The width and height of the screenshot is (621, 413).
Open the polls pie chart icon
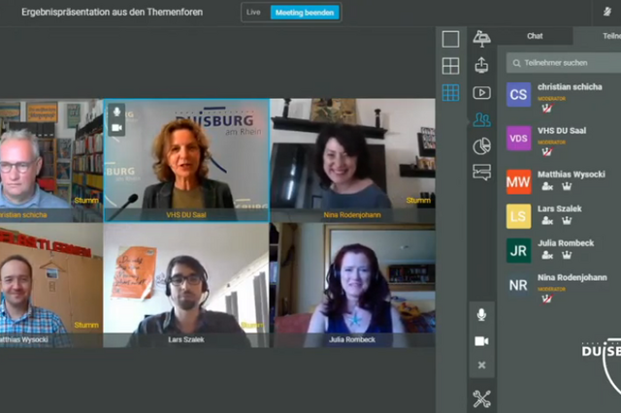(481, 146)
